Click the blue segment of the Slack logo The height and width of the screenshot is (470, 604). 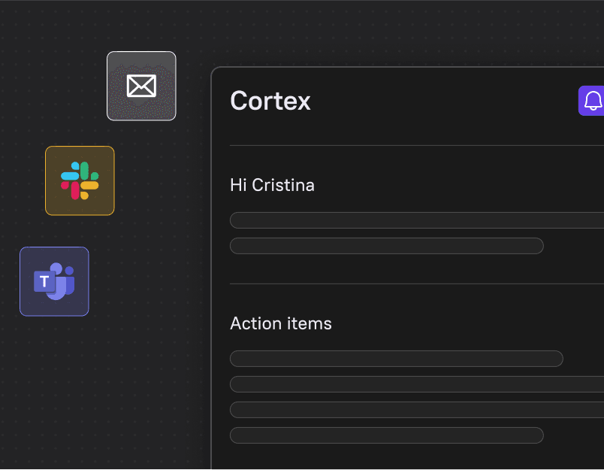click(71, 171)
